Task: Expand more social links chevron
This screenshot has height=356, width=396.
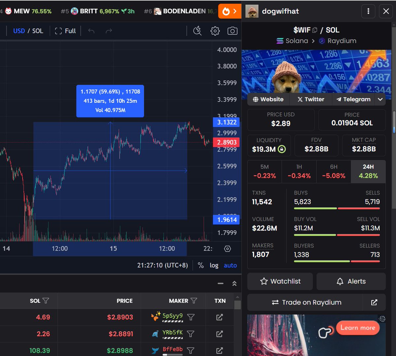Action: (x=380, y=99)
